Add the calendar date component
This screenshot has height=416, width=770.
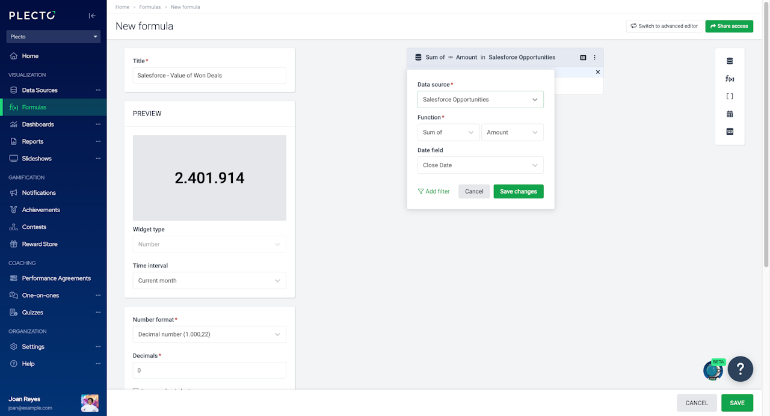[x=730, y=114]
